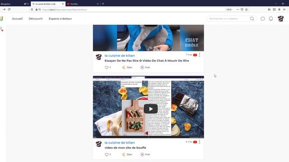Click Don button on bouffe video post
The image size is (289, 162).
(x=127, y=154)
